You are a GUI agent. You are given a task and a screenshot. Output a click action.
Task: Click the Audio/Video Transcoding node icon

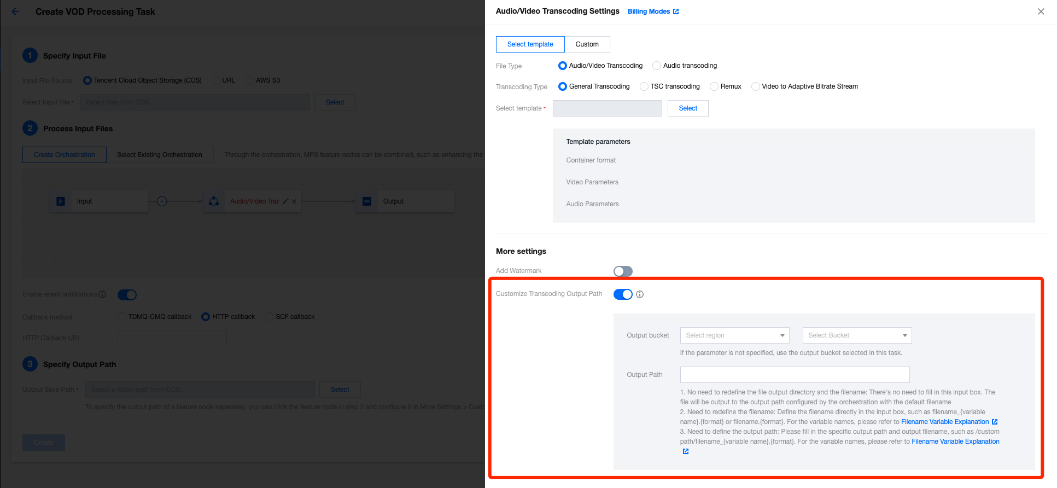tap(214, 201)
